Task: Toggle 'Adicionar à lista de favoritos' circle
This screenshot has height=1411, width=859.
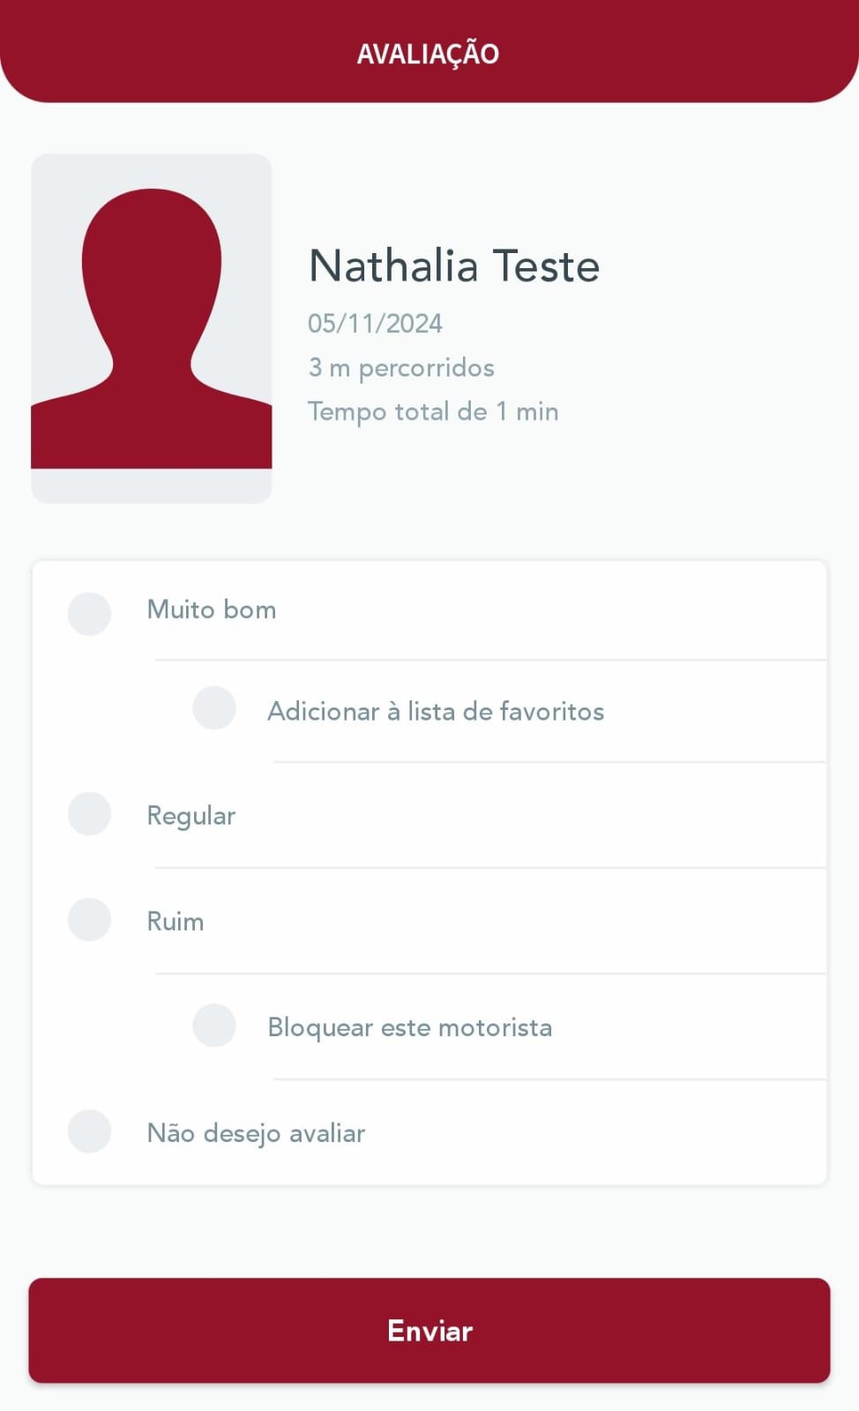Action: pyautogui.click(x=214, y=707)
